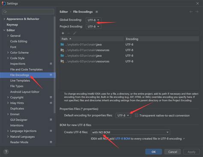Viewport: 203px width, 157px height.
Task: Click the help question mark icon
Action: pos(6,152)
